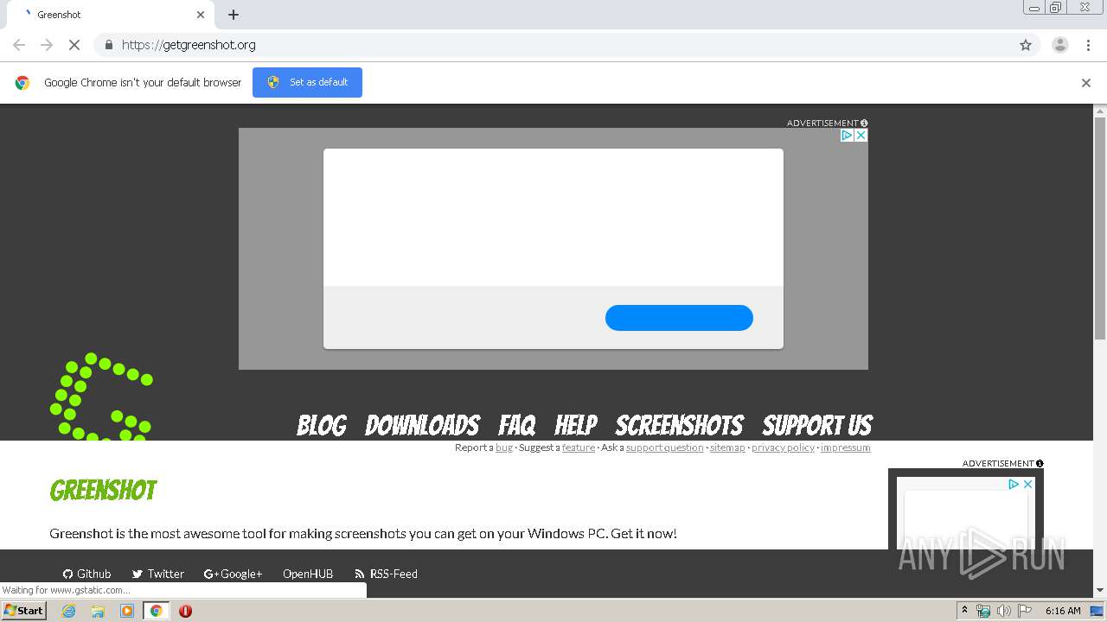Click the AdChoices icon on top banner ad

848,135
